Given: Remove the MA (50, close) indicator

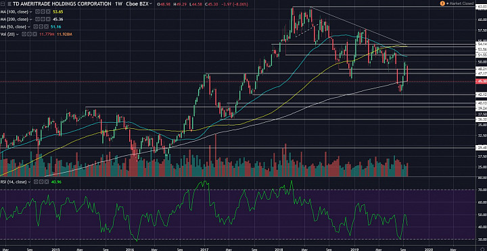Looking at the screenshot, I should tap(46, 26).
